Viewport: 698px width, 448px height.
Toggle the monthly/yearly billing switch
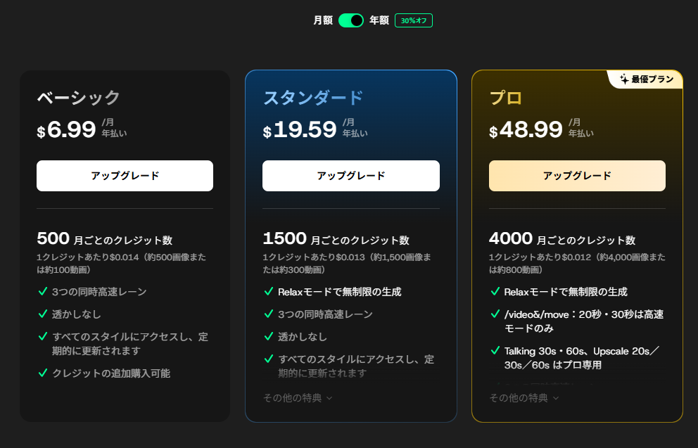(350, 20)
